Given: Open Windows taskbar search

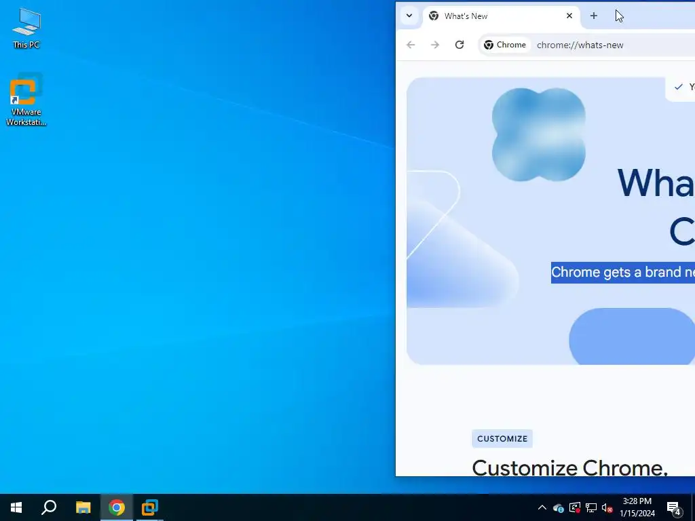Looking at the screenshot, I should [x=49, y=507].
